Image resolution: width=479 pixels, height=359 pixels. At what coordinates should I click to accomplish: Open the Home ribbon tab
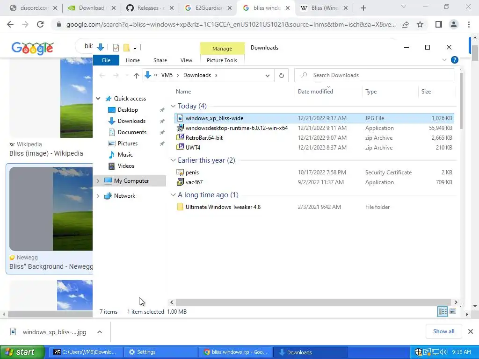point(133,60)
